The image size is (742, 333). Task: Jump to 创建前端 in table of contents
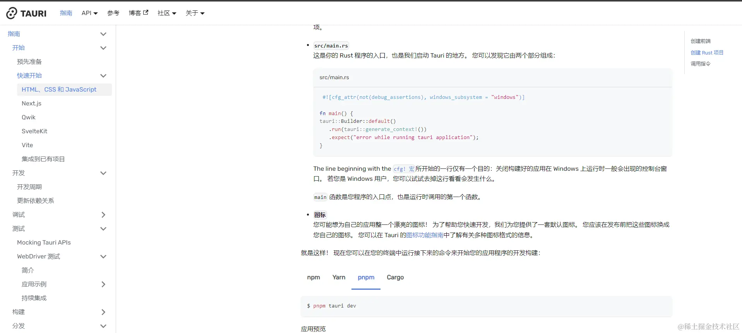[x=701, y=41]
